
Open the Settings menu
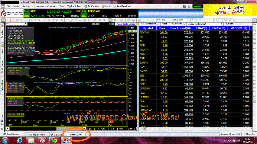pyautogui.click(x=26, y=6)
